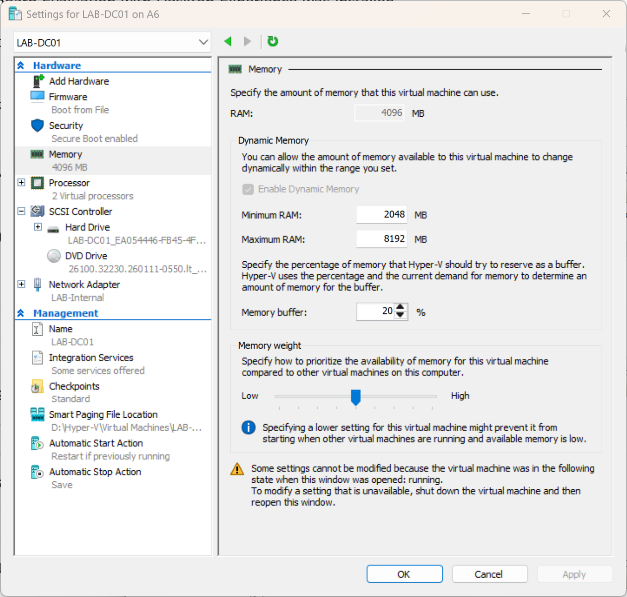Viewport: 627px width, 597px height.
Task: Click the SCSI Controller icon
Action: (x=37, y=211)
